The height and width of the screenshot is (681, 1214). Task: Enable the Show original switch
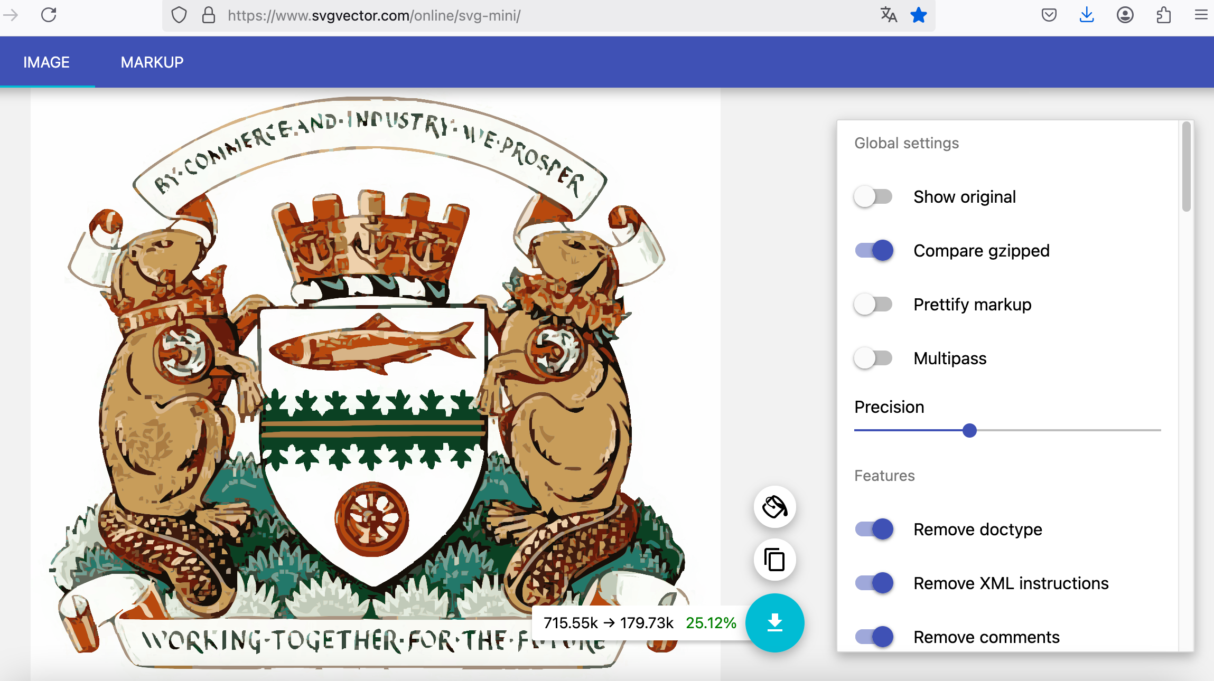(874, 197)
